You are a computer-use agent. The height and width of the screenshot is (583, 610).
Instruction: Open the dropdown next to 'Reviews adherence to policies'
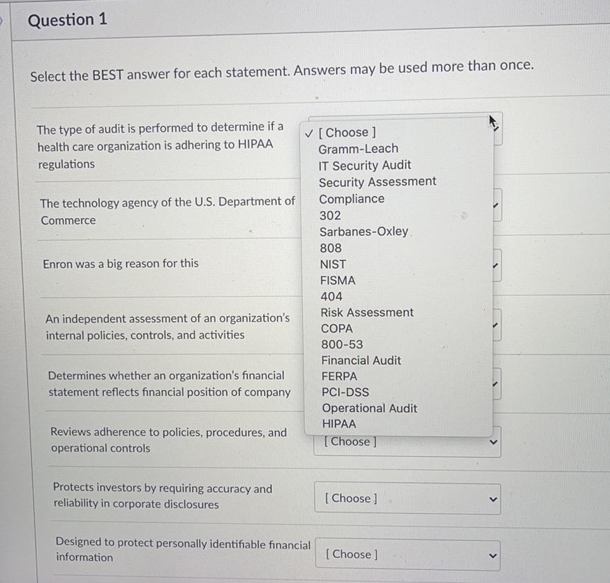(407, 441)
